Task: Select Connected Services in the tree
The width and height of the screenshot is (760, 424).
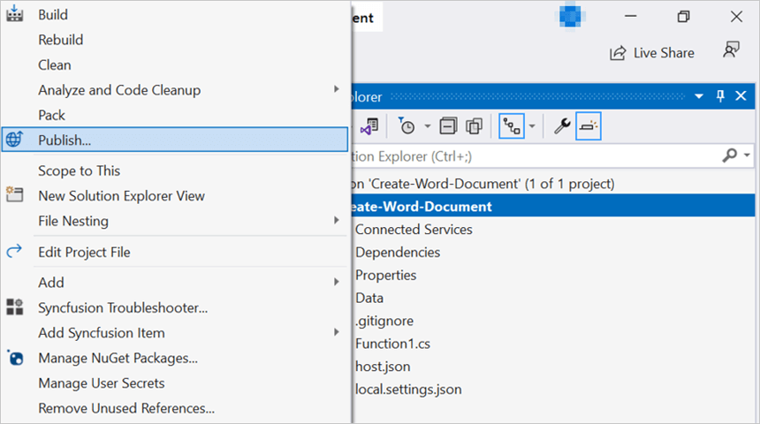Action: [x=414, y=229]
